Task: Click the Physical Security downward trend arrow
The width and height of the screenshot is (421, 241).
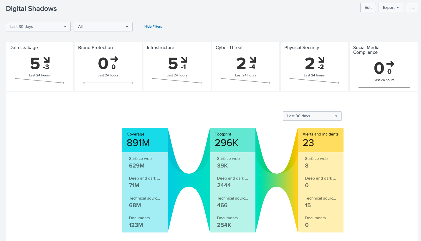Action: coord(321,60)
